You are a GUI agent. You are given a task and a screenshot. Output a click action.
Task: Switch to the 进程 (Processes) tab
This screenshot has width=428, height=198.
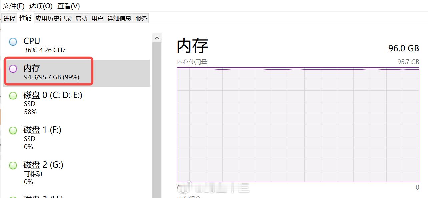click(9, 18)
